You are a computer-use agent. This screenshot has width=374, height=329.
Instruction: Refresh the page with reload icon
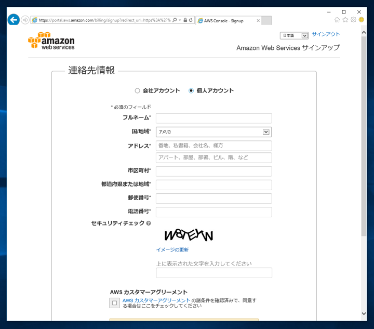point(191,20)
